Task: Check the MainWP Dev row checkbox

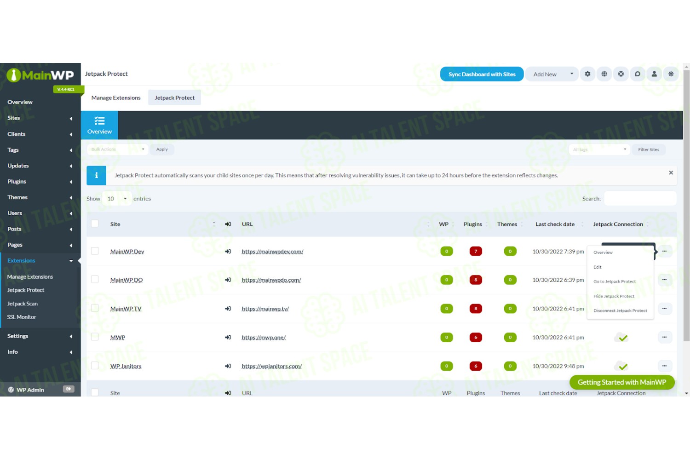Action: coord(95,251)
